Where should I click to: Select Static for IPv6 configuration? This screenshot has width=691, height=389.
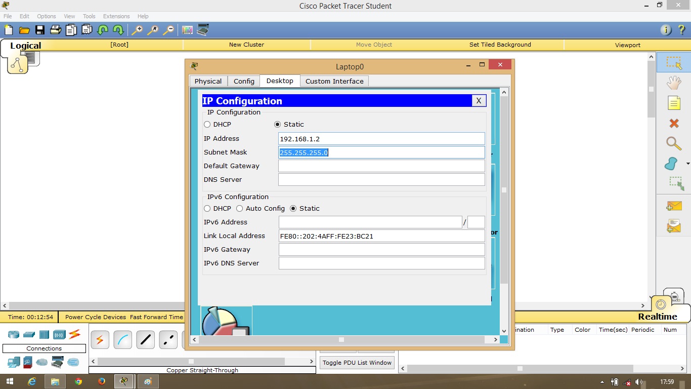[293, 209]
